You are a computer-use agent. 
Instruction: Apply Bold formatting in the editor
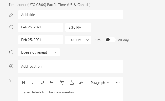click(23, 82)
